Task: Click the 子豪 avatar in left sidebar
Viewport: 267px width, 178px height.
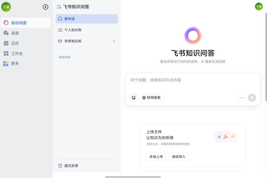Action: 6,7
